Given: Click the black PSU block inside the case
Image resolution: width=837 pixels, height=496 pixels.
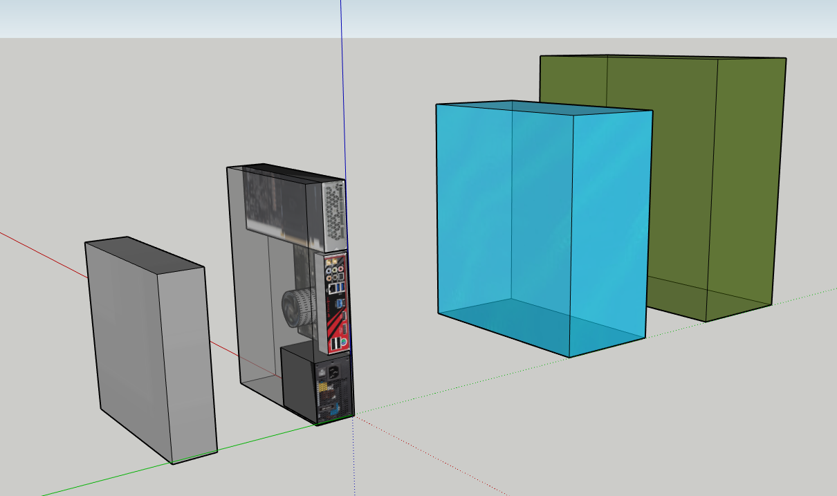Looking at the screenshot, I should click(297, 384).
